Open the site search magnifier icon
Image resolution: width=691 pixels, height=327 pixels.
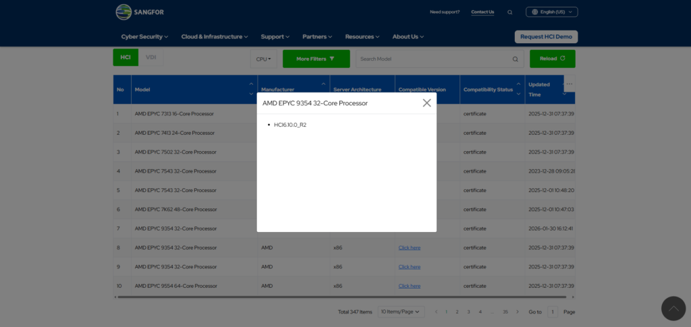[510, 12]
